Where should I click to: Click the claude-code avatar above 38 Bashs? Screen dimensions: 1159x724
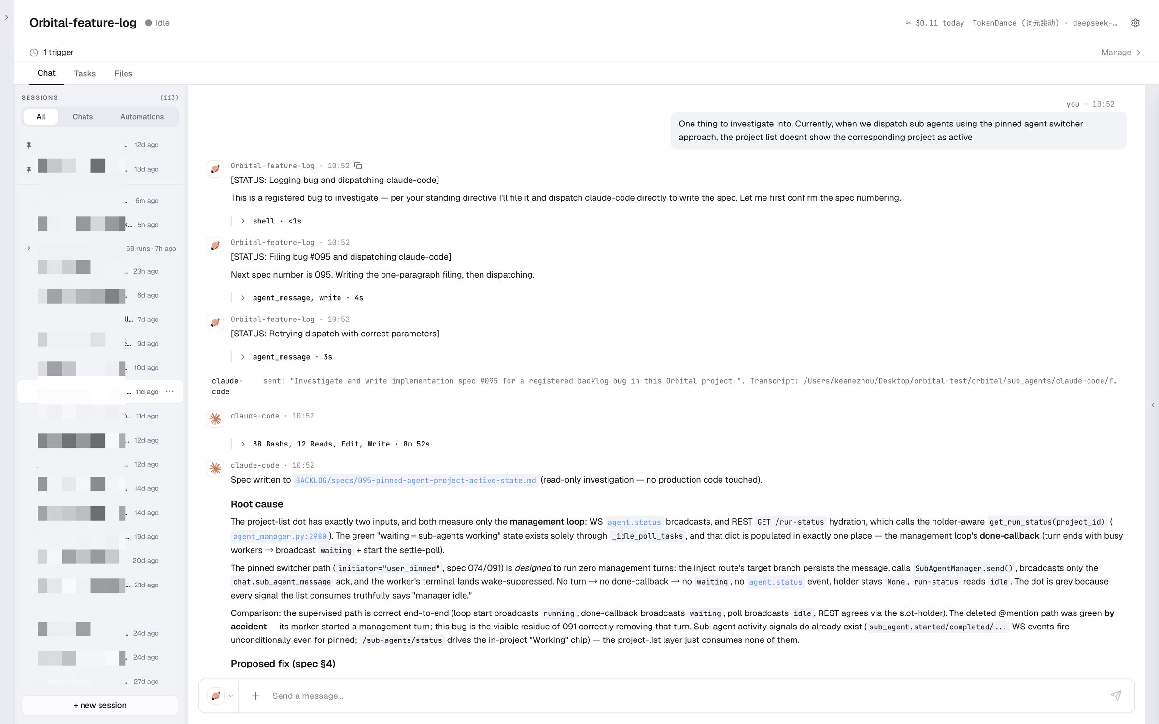[x=215, y=419]
